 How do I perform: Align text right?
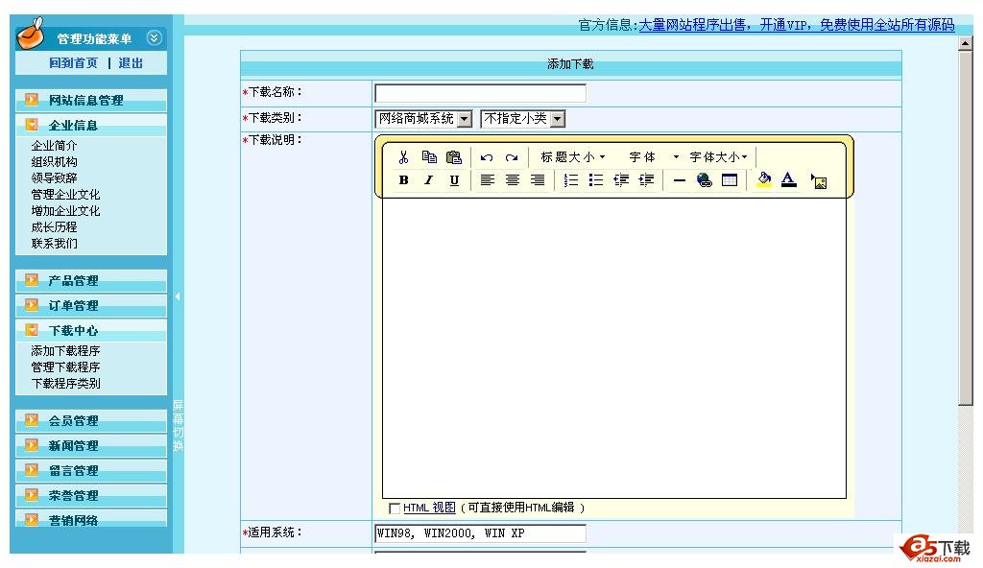tap(538, 180)
